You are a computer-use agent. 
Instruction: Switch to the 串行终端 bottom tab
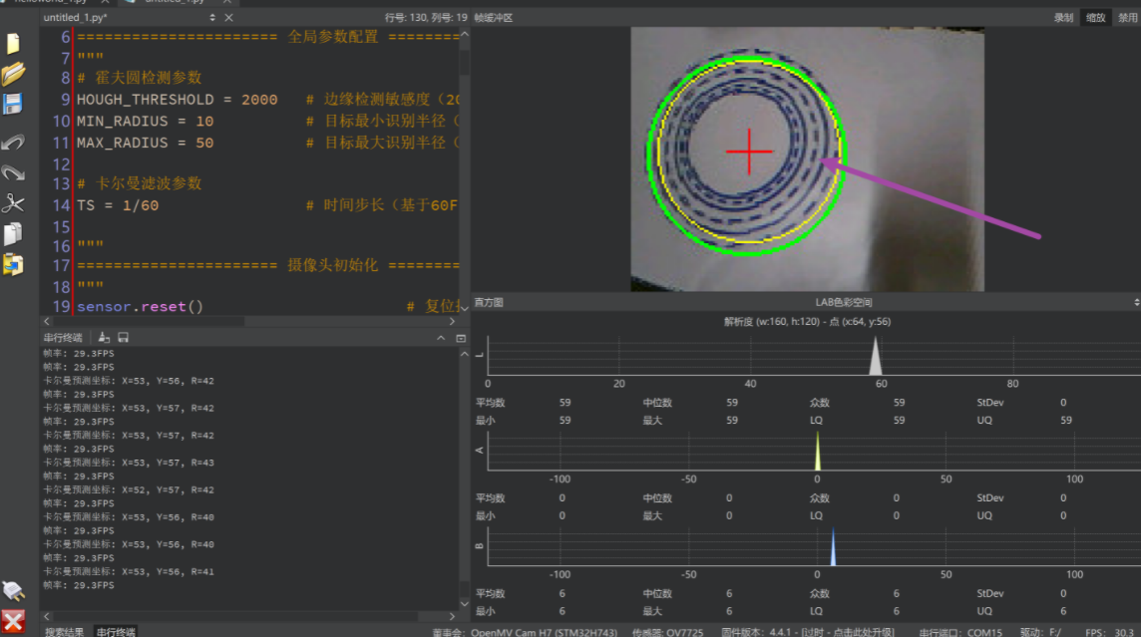click(x=116, y=631)
